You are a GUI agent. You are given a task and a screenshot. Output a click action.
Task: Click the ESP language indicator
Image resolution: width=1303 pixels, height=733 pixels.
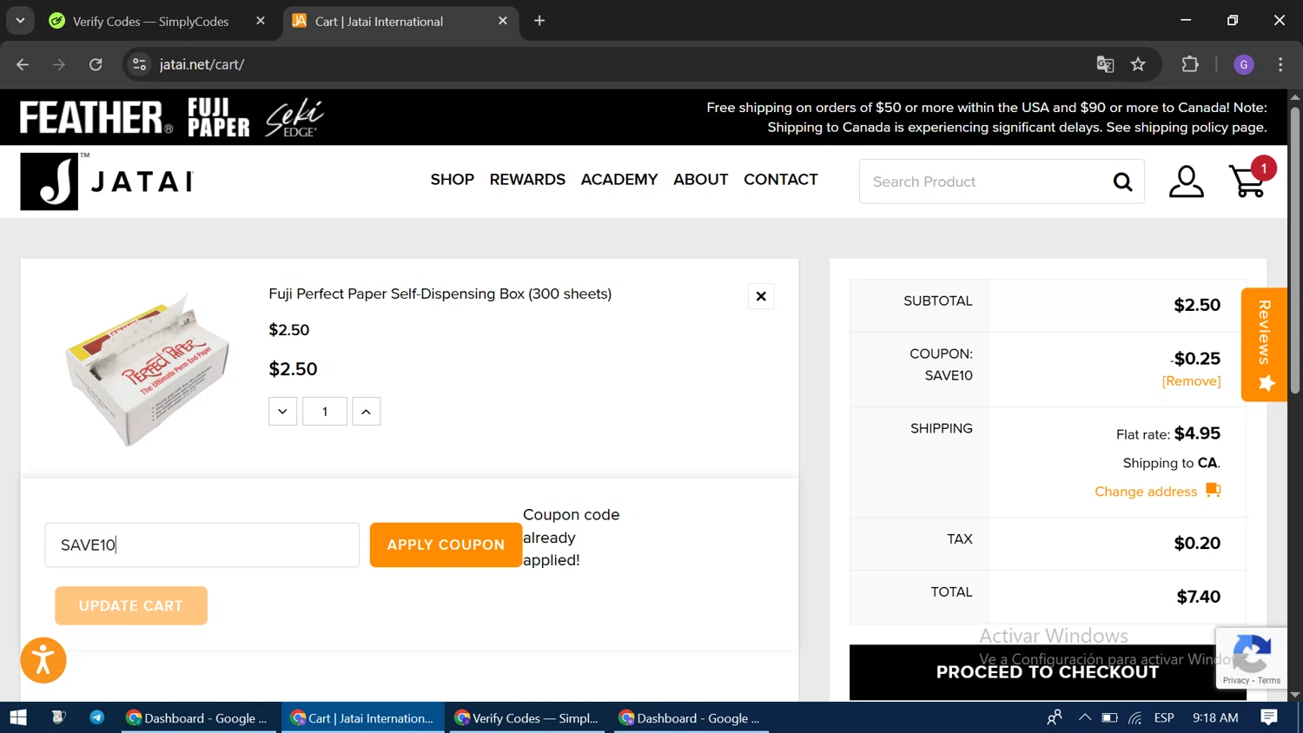click(1164, 717)
